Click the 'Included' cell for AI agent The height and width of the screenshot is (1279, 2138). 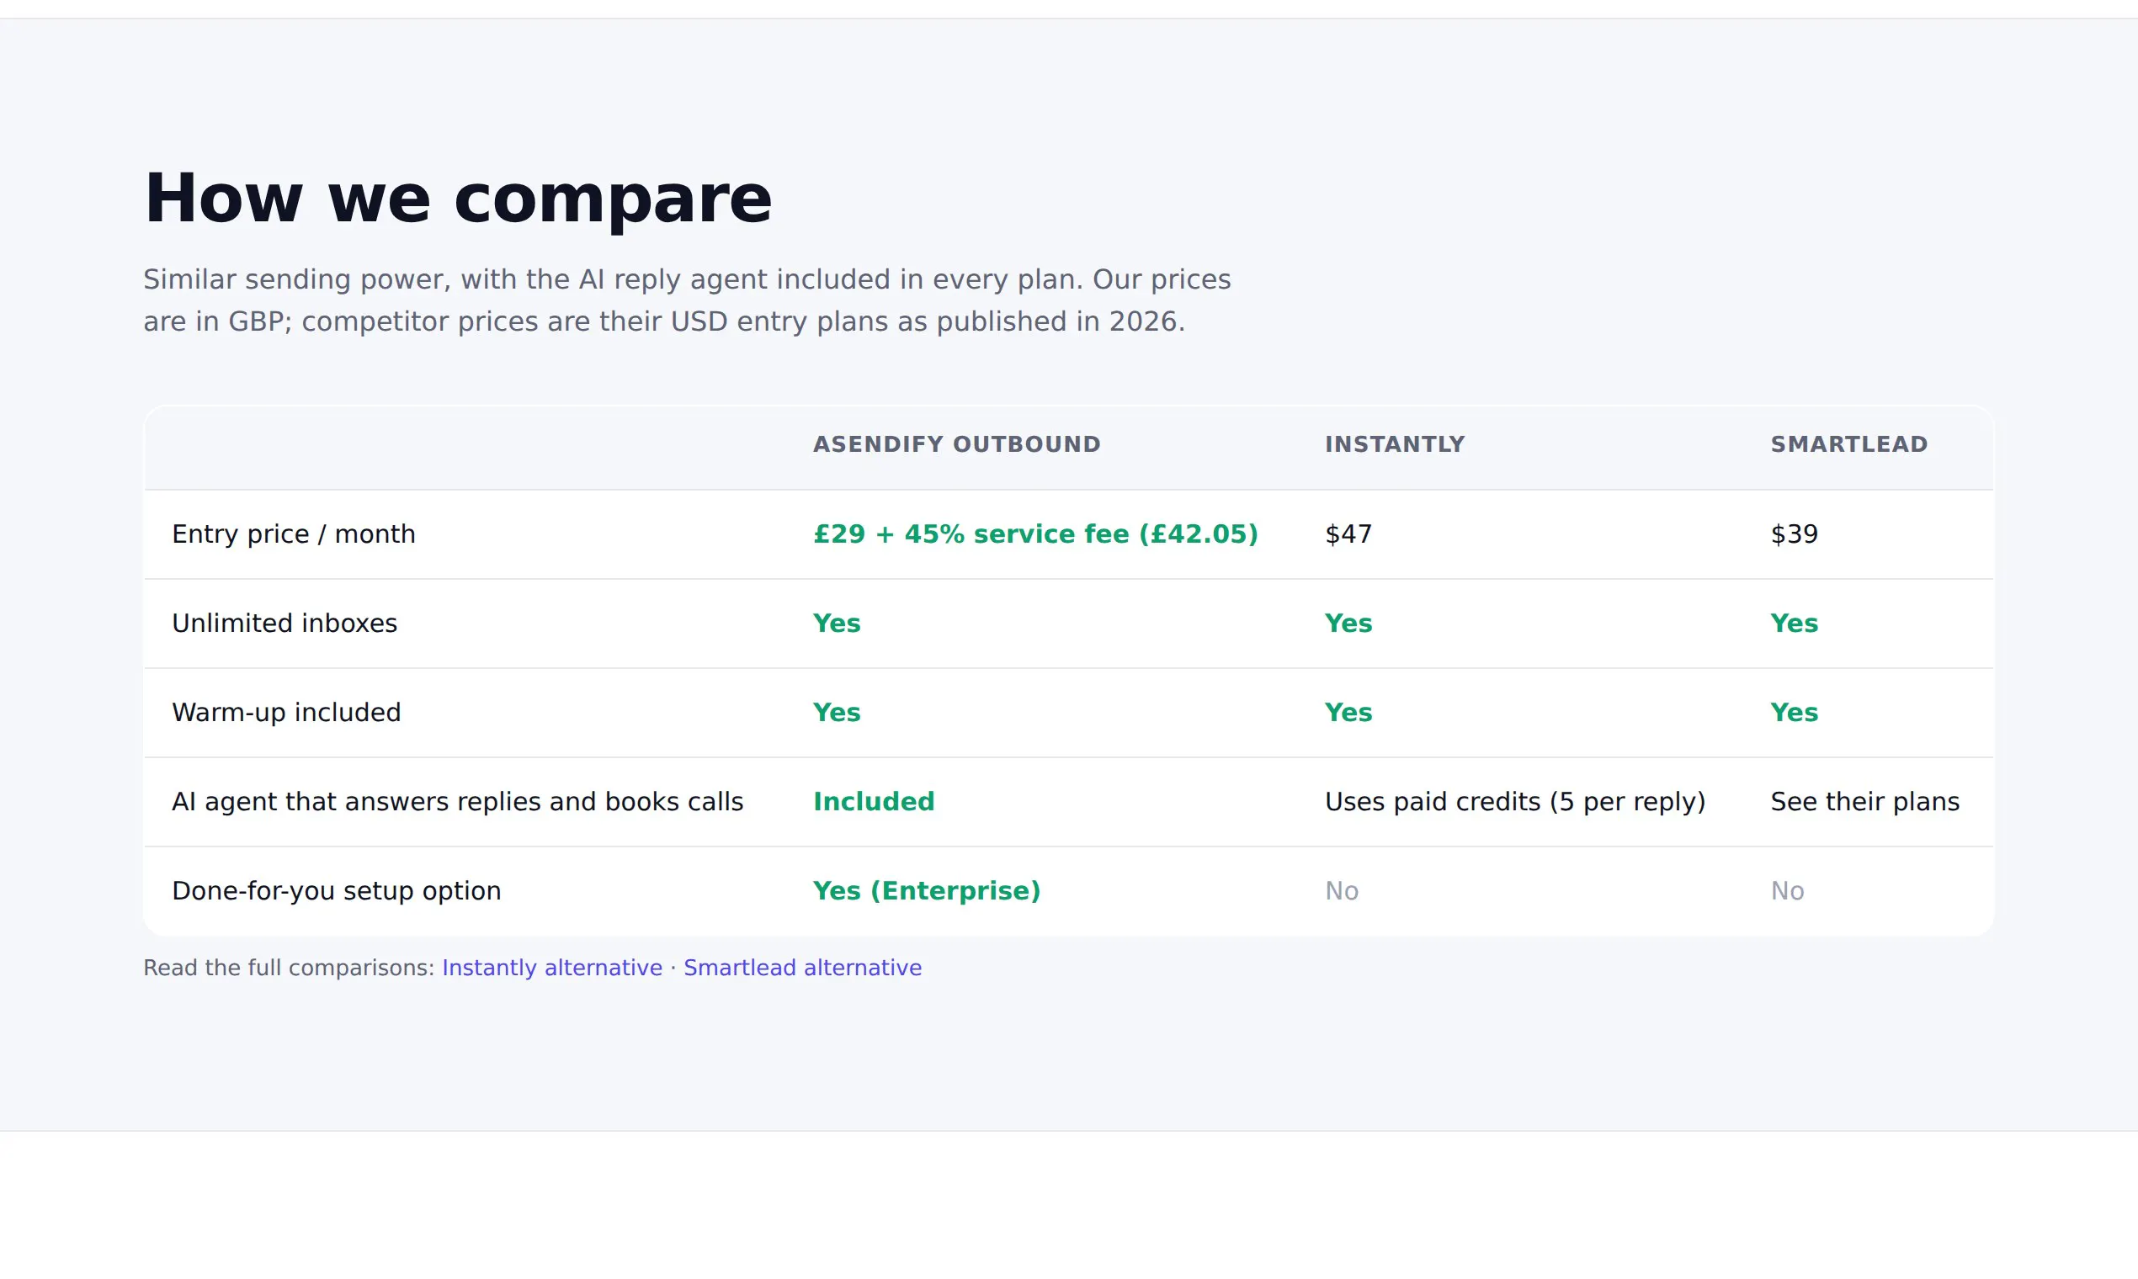tap(874, 802)
